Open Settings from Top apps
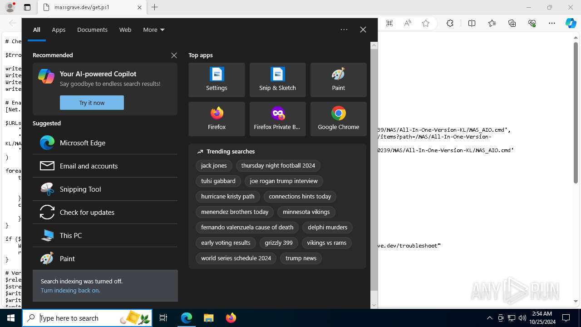581x327 pixels. click(217, 80)
